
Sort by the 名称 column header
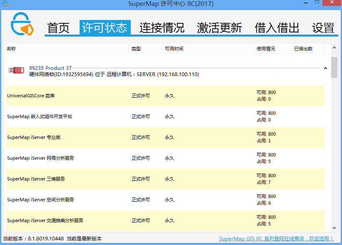point(67,49)
